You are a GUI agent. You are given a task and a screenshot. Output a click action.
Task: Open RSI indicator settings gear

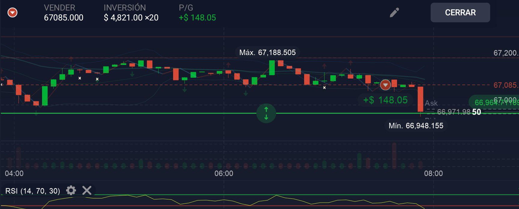tap(71, 190)
